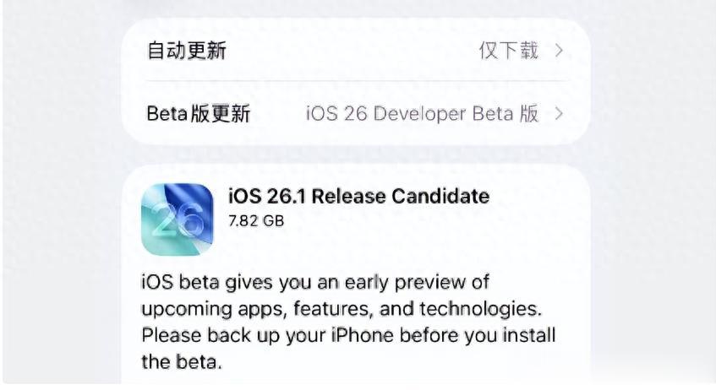Click the chevron beside iOS 26 Developer Beta 版
716x390 pixels.
[559, 114]
